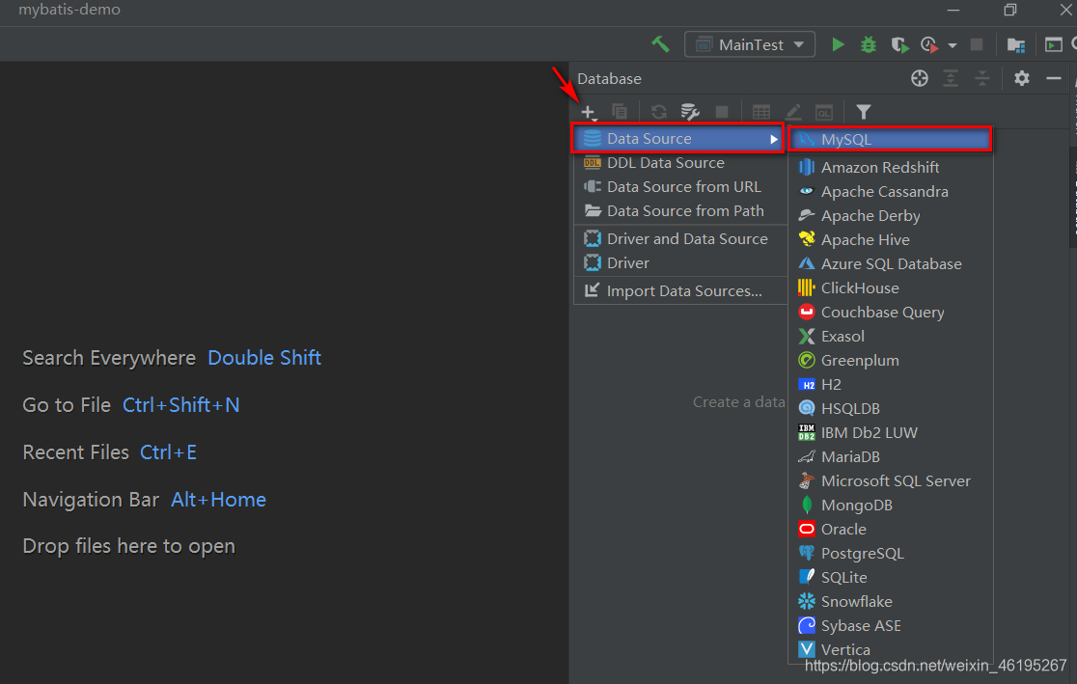Expand the Data Source submenu arrow

click(775, 138)
